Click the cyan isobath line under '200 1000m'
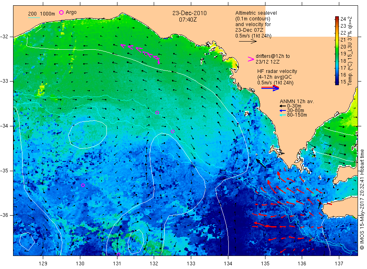367x269 pixels. click(x=34, y=18)
